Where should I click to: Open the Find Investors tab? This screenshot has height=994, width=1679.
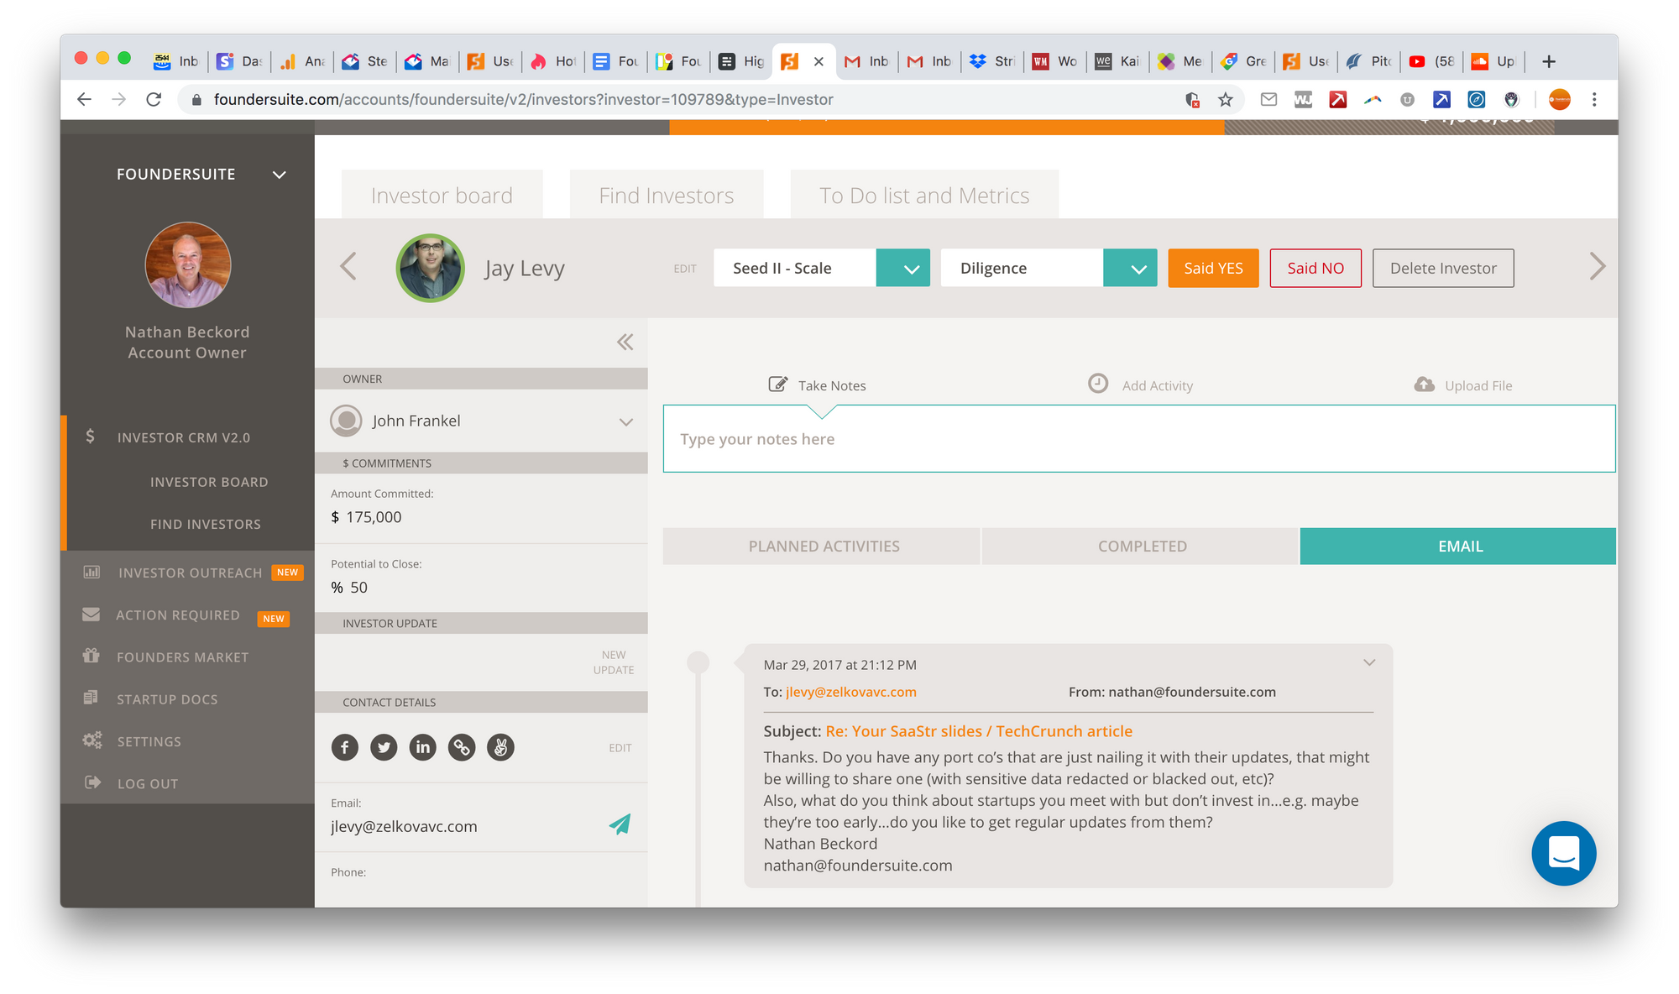tap(666, 196)
